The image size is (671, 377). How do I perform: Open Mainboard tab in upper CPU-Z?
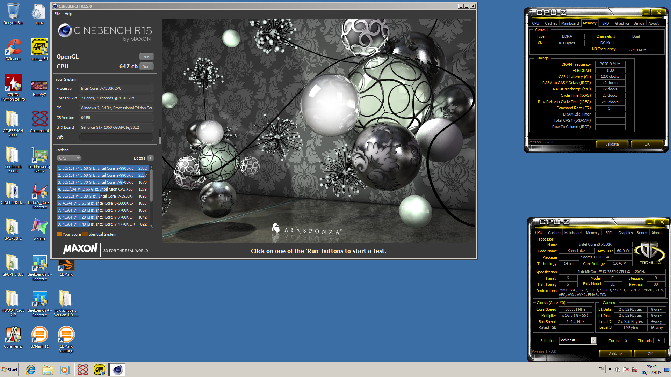tap(570, 23)
